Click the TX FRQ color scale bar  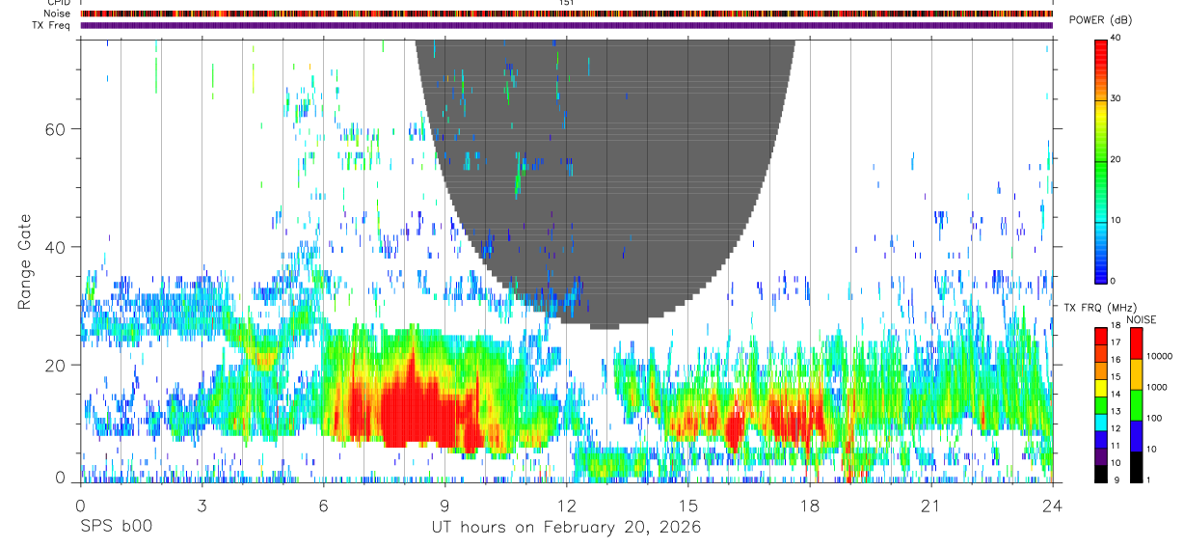click(1100, 404)
